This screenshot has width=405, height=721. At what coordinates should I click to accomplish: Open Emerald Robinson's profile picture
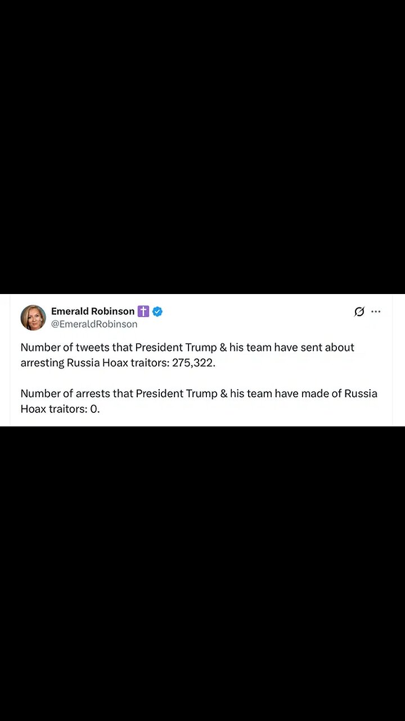[x=33, y=318]
